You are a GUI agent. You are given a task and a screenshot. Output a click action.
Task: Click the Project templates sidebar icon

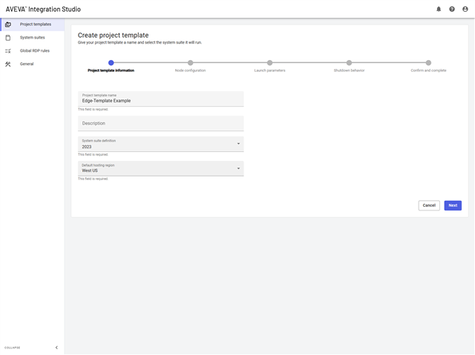pyautogui.click(x=8, y=24)
